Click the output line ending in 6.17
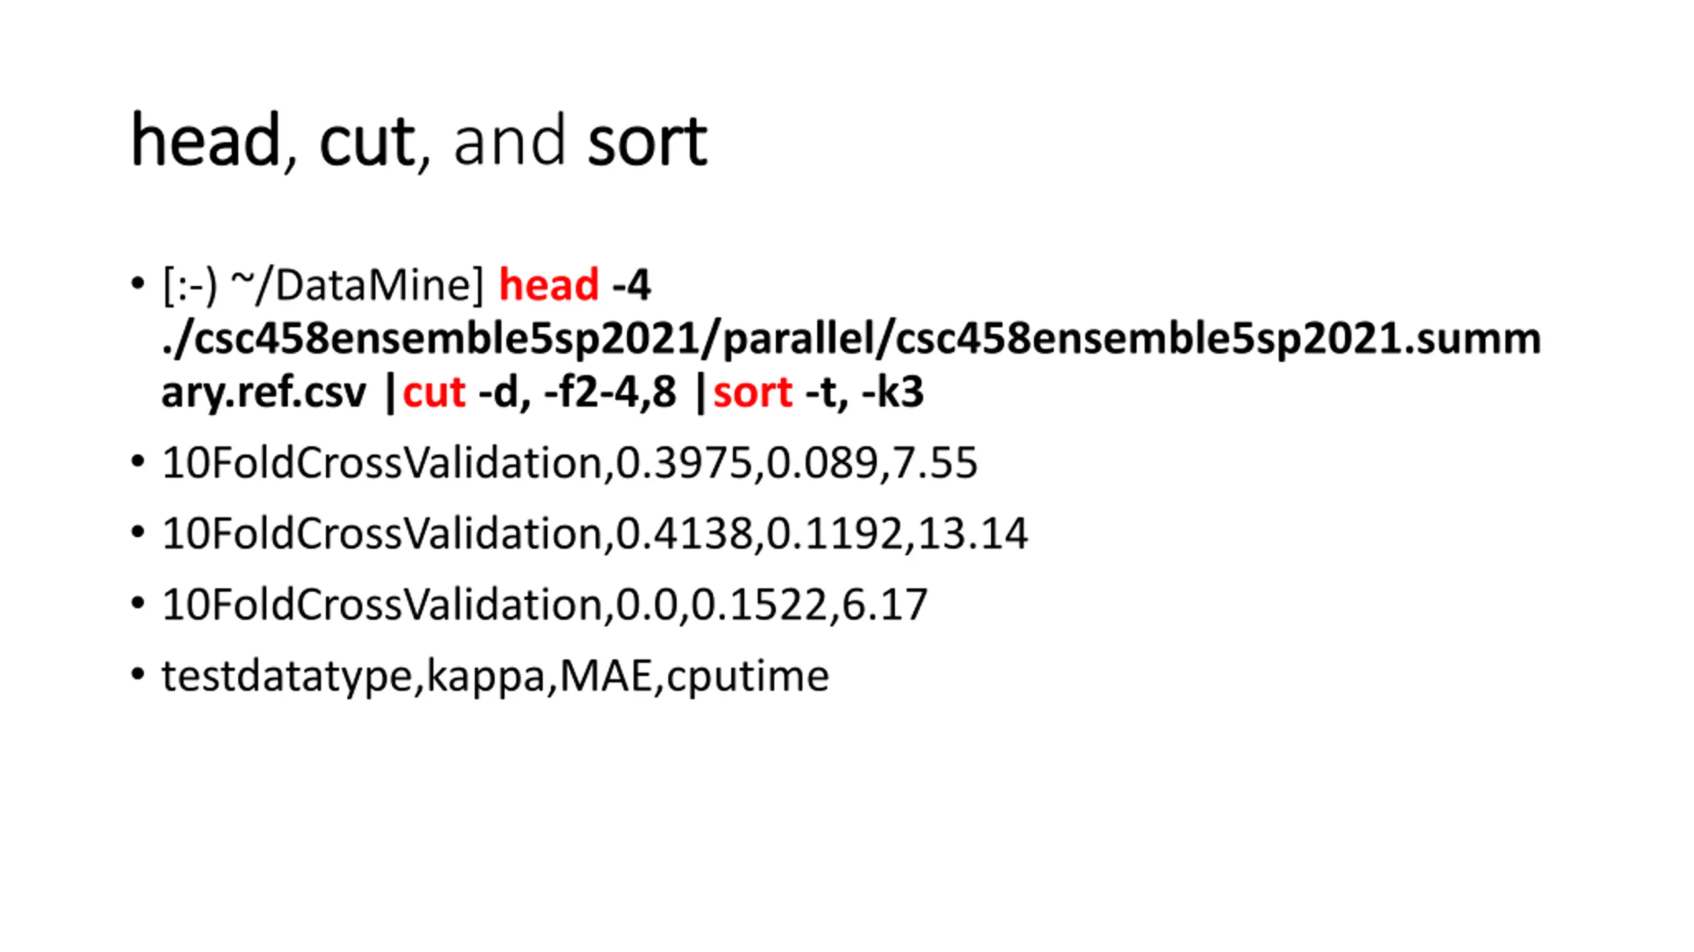The width and height of the screenshot is (1694, 952). pyautogui.click(x=545, y=604)
